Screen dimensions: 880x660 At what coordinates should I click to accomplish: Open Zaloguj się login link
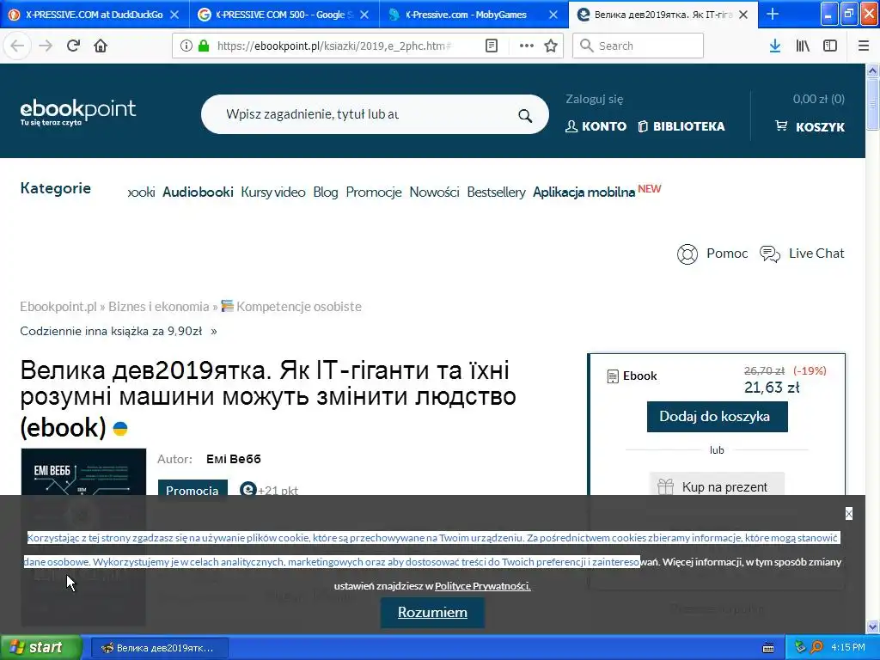click(595, 100)
